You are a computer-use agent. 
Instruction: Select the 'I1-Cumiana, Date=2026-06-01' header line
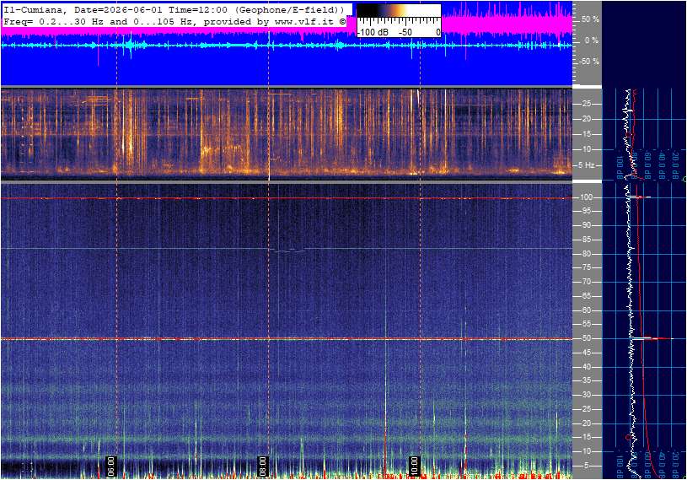click(x=174, y=9)
